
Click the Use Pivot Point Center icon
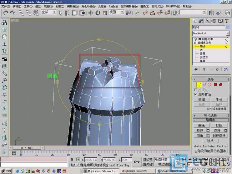point(128,13)
